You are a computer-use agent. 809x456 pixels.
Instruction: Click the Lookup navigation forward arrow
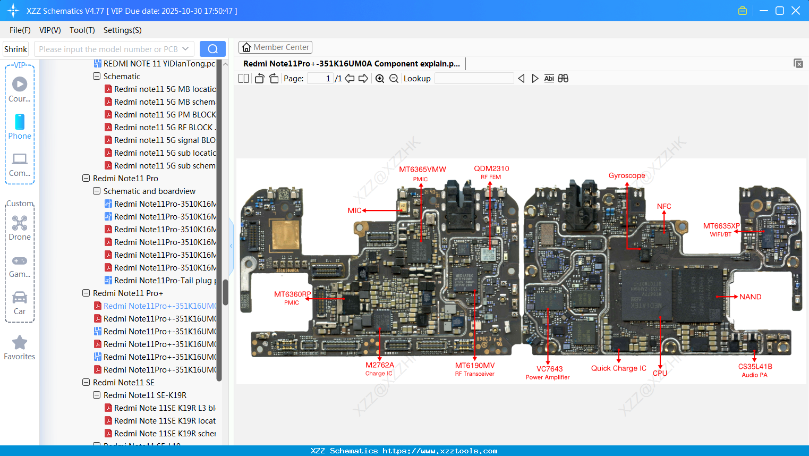(x=534, y=78)
